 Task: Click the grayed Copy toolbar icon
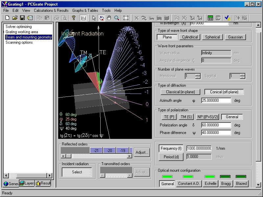(40, 18)
